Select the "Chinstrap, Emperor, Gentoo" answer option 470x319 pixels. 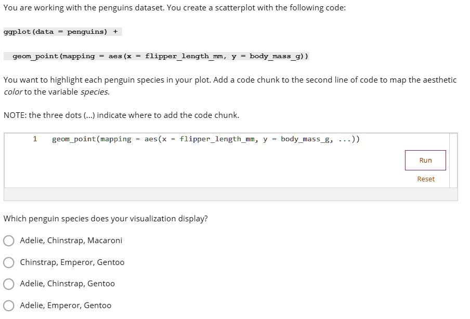8,262
